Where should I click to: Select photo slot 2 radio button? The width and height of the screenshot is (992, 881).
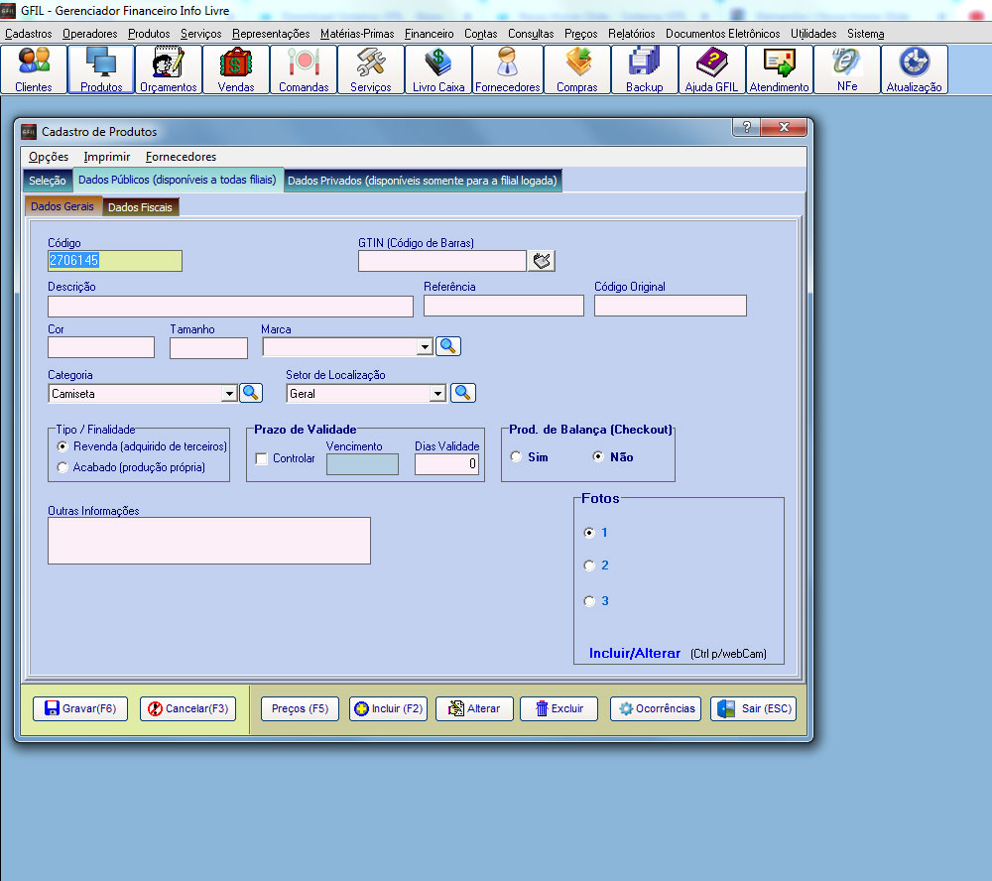589,566
